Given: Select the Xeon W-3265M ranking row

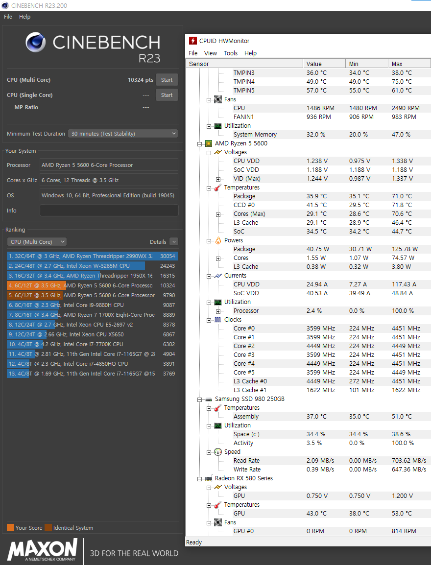Looking at the screenshot, I should [x=92, y=266].
